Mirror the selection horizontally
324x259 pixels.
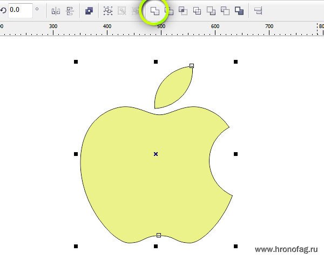pos(56,11)
